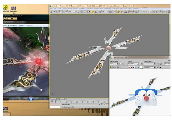Open the Schematic View icon
172x121 pixels.
[169, 12]
